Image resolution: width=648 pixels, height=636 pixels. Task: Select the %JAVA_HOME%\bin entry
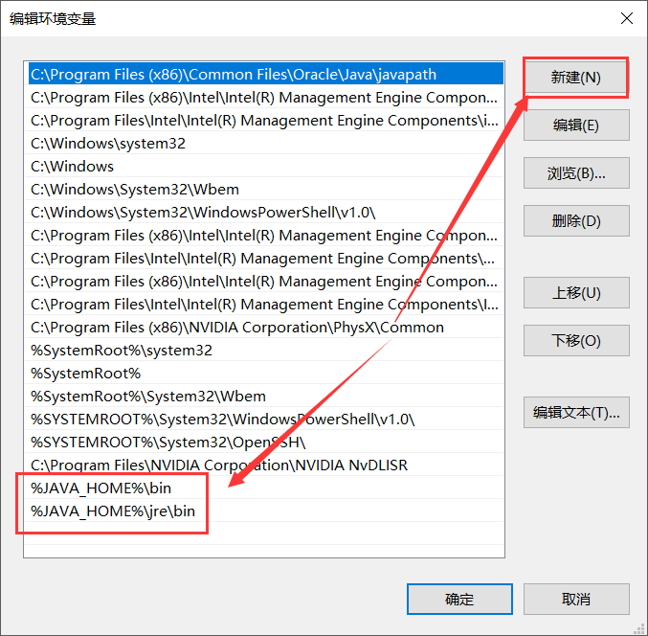point(101,488)
